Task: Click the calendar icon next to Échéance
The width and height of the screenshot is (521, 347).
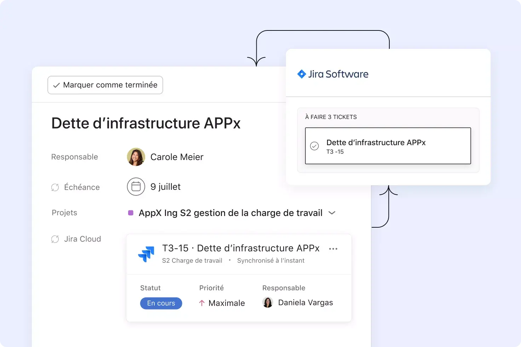Action: [136, 187]
